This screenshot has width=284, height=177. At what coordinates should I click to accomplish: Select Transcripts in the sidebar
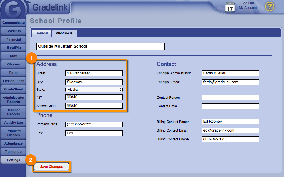tap(14, 152)
